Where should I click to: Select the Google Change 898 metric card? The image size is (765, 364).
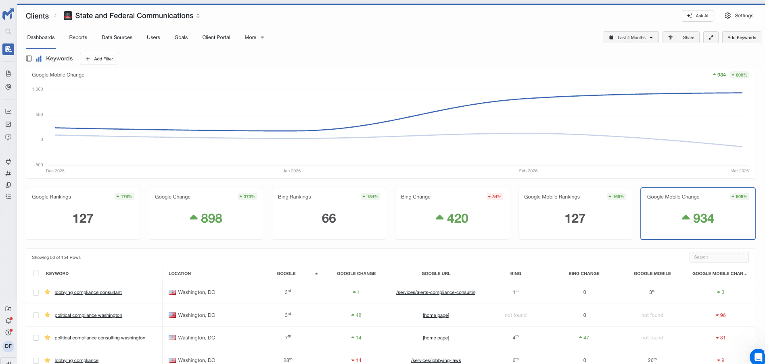[x=206, y=213]
